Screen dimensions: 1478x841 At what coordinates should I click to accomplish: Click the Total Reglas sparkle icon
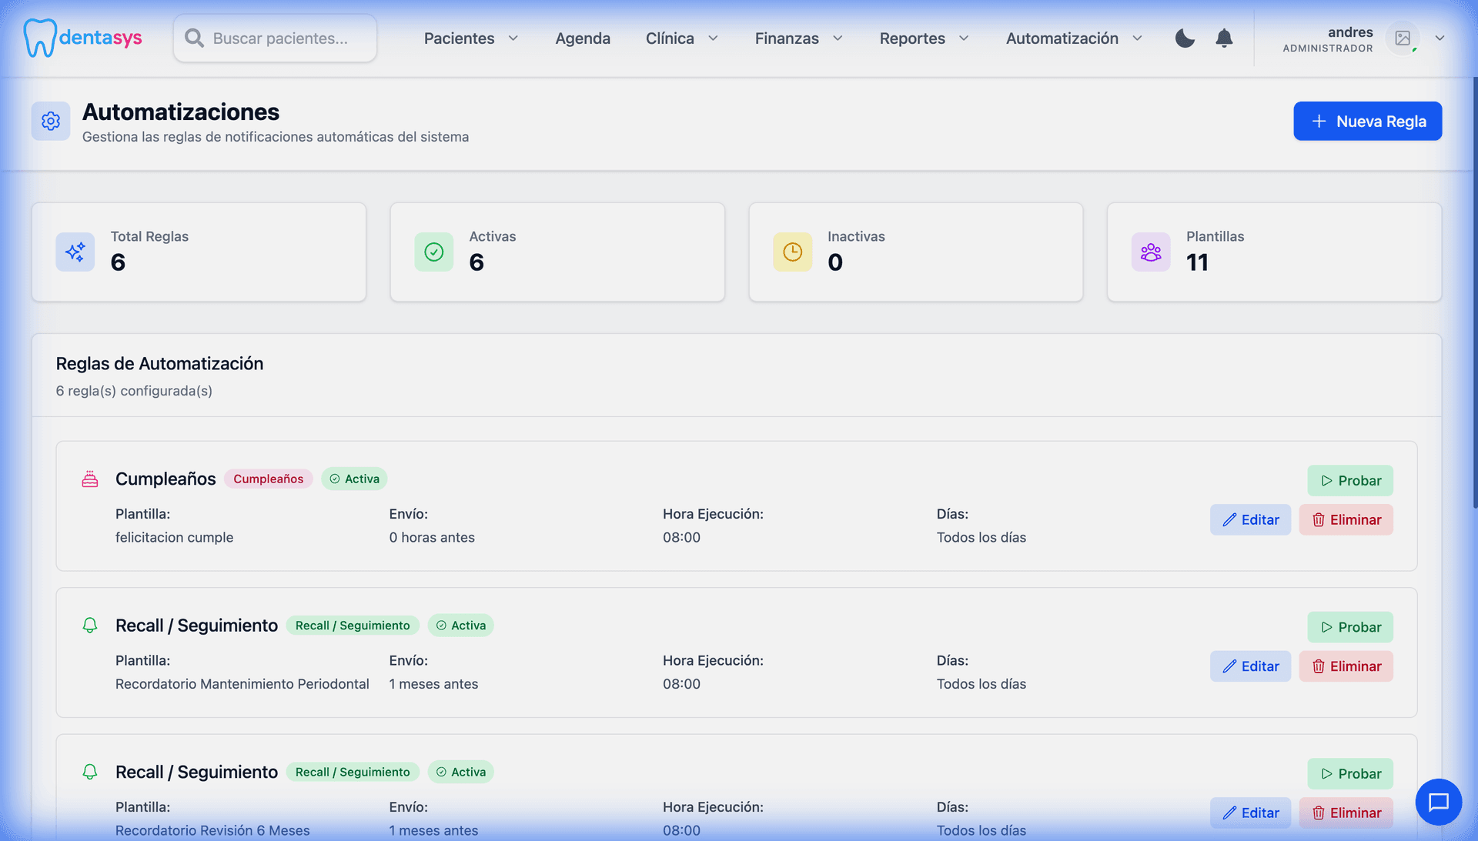pyautogui.click(x=75, y=252)
